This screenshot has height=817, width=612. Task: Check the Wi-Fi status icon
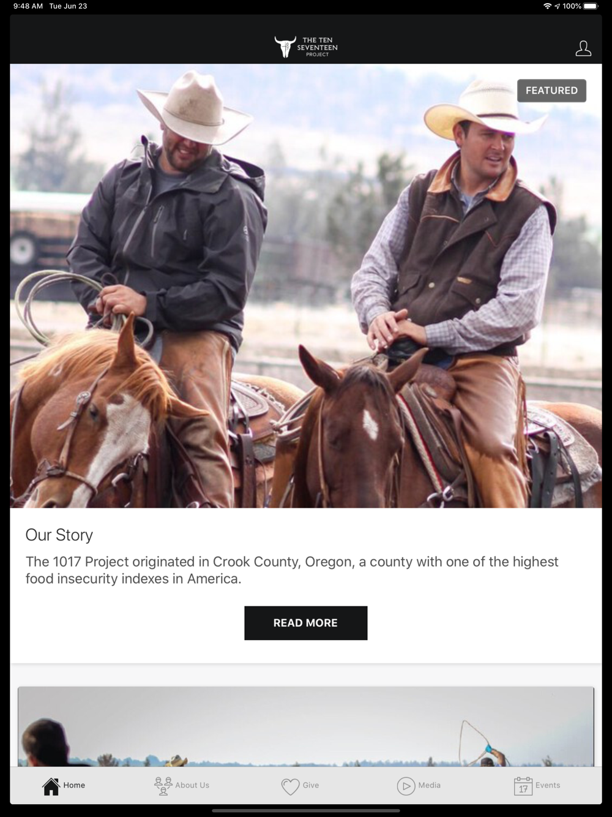click(x=547, y=6)
